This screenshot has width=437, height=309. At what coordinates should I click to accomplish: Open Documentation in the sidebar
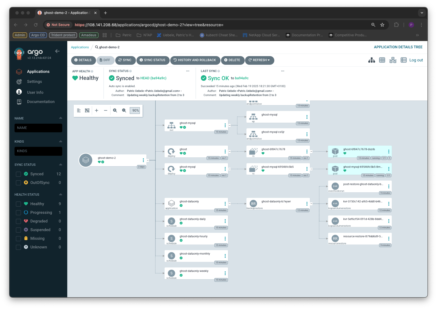(x=41, y=102)
